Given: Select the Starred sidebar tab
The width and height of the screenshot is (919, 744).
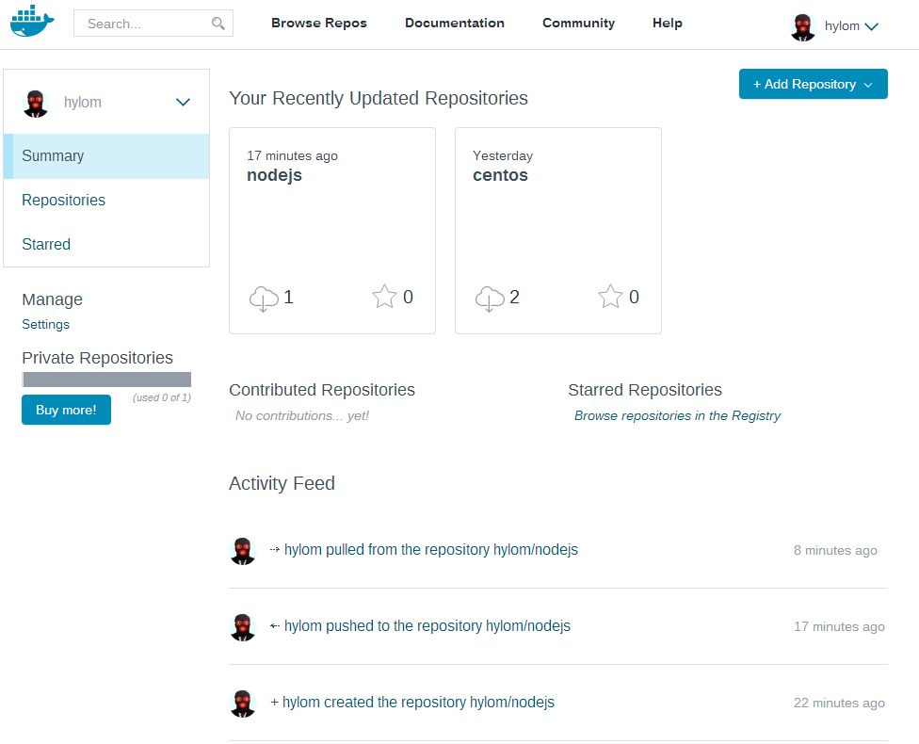Looking at the screenshot, I should 46,245.
